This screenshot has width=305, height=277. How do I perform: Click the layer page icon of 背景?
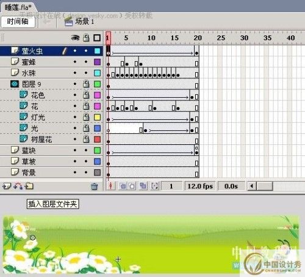(x=15, y=172)
